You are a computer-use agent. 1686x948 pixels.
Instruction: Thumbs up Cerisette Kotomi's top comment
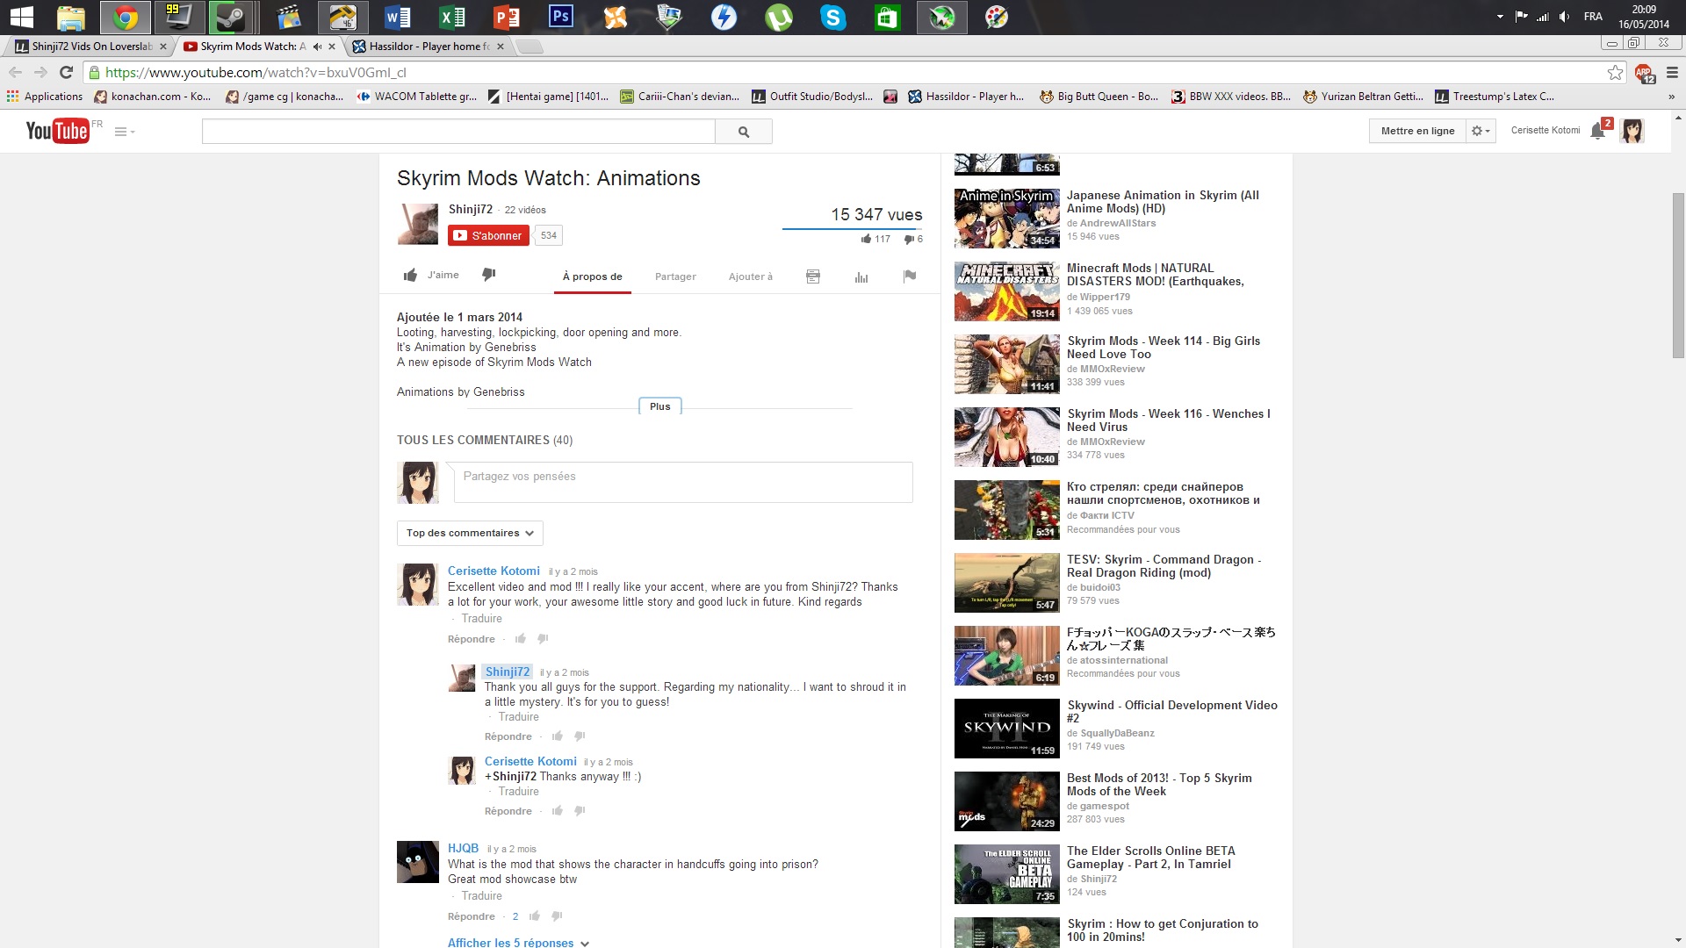pos(521,639)
